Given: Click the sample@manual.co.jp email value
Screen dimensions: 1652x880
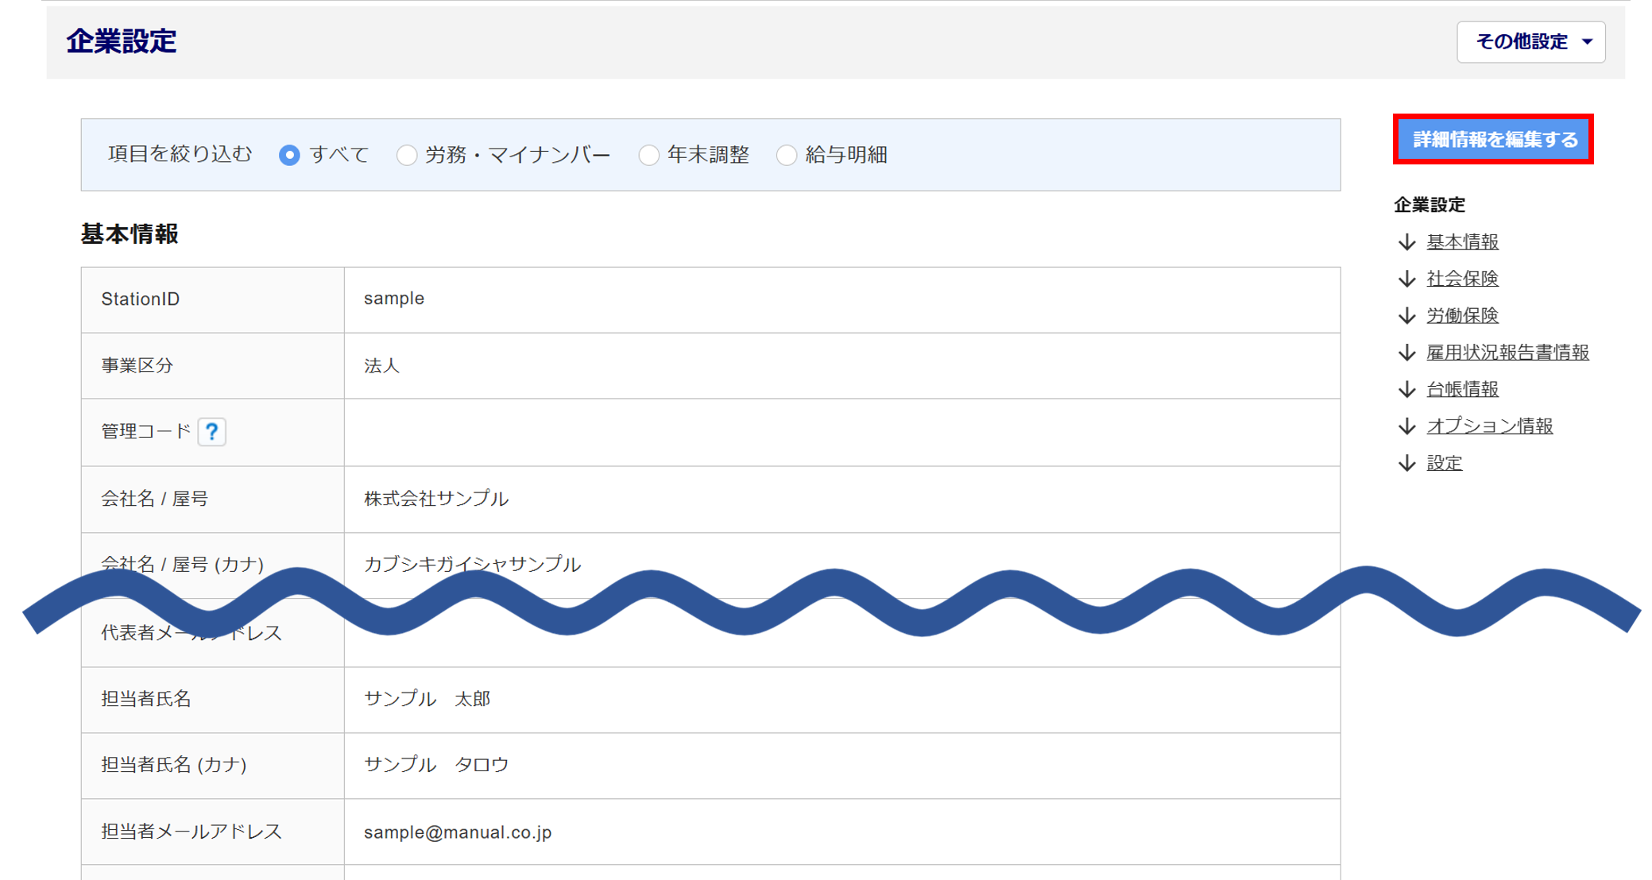Looking at the screenshot, I should 458,832.
